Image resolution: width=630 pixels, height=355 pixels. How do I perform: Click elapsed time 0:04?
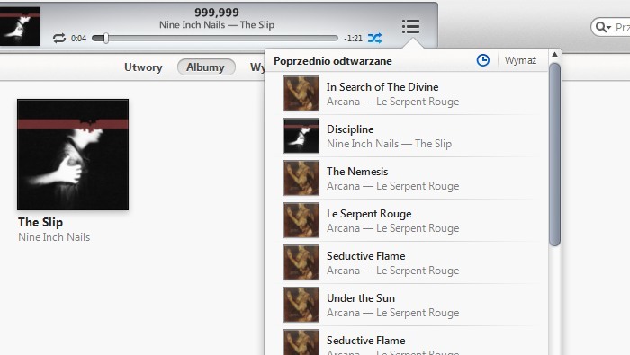[79, 39]
